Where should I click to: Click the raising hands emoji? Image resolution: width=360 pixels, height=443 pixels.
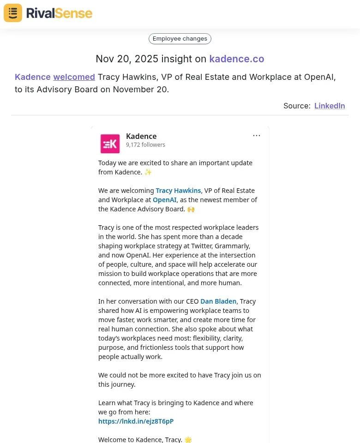[191, 209]
